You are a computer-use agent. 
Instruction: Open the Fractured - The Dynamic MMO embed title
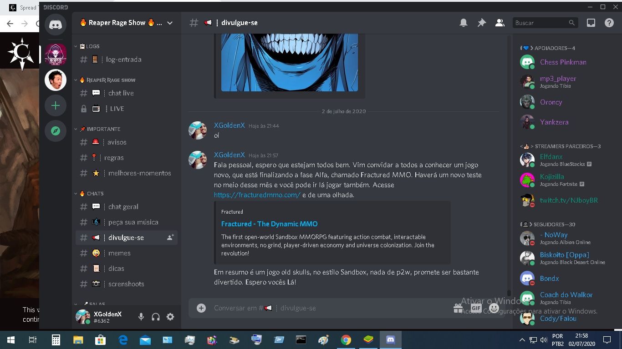coord(270,224)
